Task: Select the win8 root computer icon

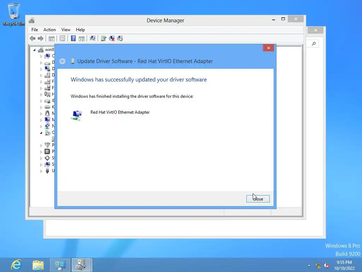Action: (41, 50)
